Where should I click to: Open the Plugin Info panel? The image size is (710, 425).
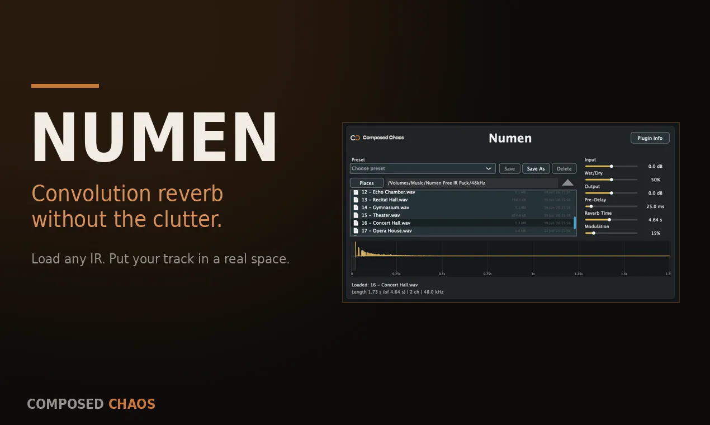pyautogui.click(x=650, y=138)
